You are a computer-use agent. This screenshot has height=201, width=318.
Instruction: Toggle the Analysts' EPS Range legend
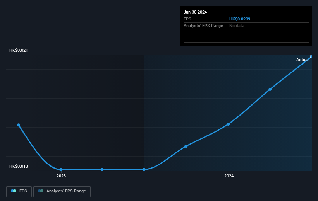click(62, 191)
